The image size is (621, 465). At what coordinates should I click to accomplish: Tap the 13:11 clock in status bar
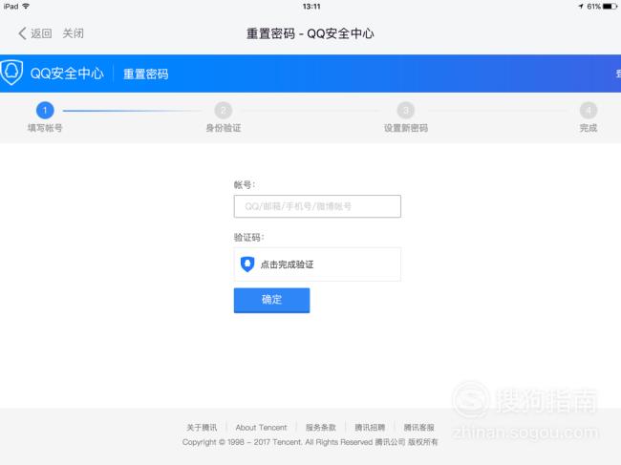[311, 7]
